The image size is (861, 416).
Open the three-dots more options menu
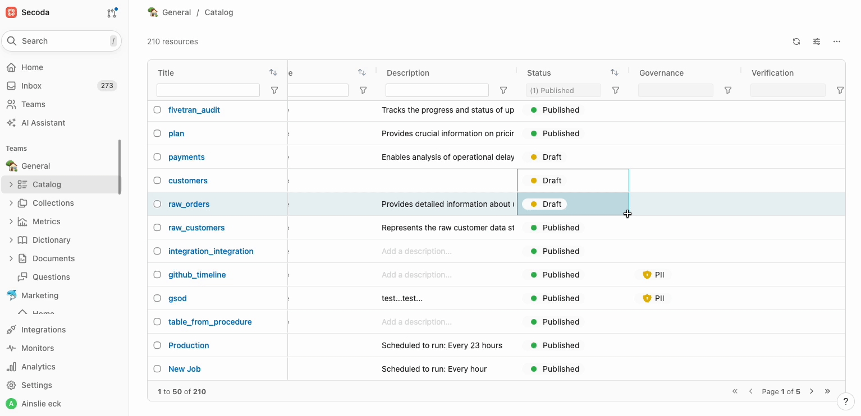click(837, 41)
